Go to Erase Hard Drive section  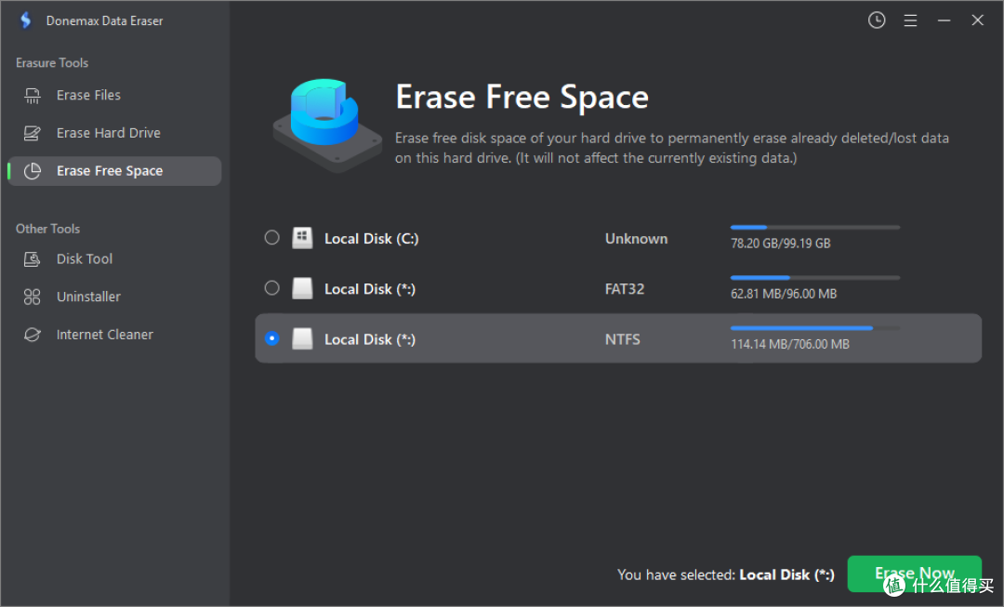[x=114, y=133]
